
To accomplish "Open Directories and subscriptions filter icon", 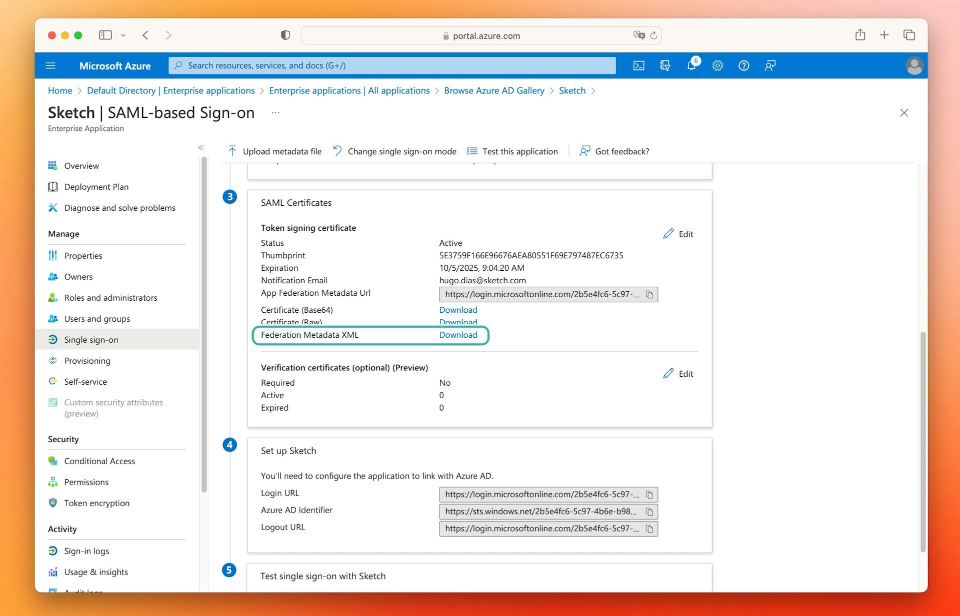I will pos(665,65).
